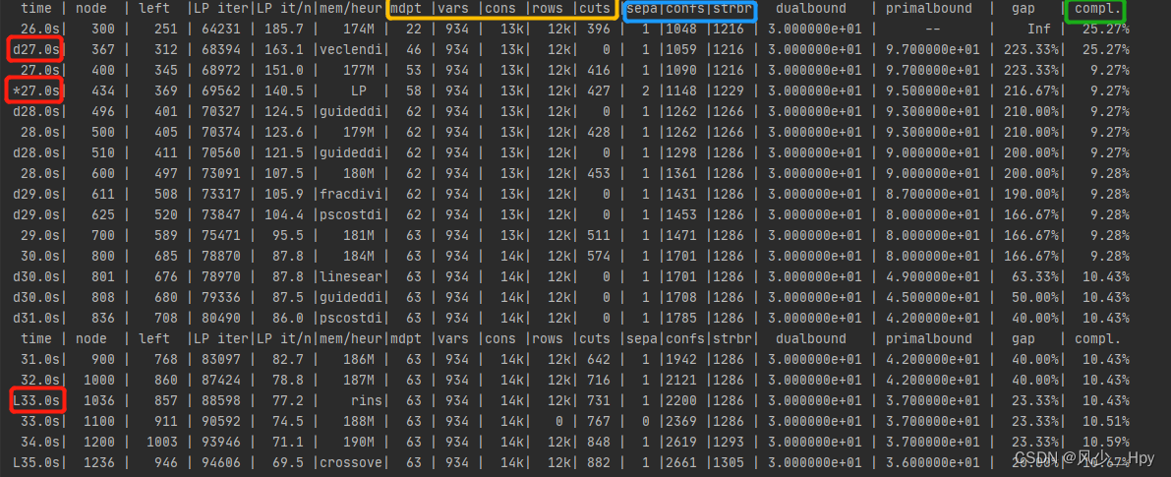
Task: Click compl. value '10.51%'
Action: (1106, 421)
